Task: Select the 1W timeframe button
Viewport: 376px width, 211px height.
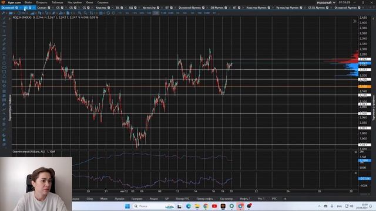Action: (200, 13)
